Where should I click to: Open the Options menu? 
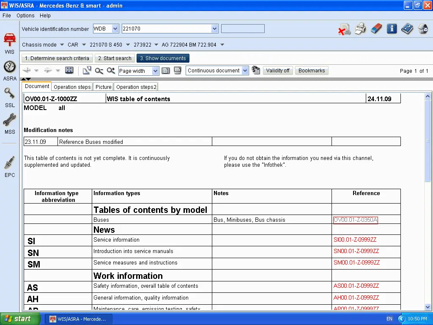(25, 16)
